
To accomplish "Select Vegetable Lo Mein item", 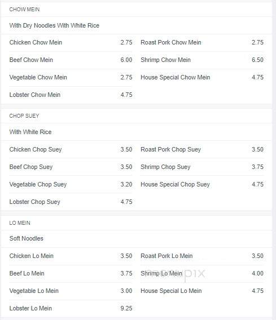I will (71, 291).
